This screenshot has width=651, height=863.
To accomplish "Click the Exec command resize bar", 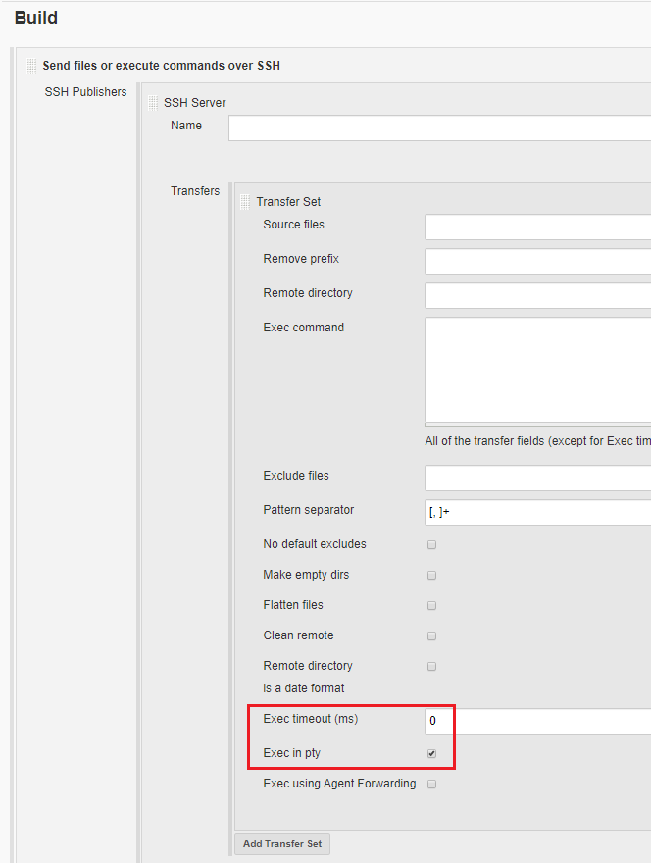I will click(x=537, y=425).
